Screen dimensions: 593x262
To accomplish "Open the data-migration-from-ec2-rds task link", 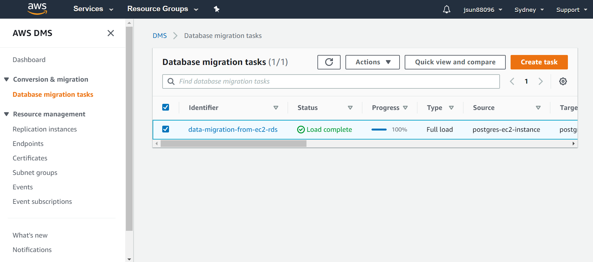I will click(x=233, y=130).
